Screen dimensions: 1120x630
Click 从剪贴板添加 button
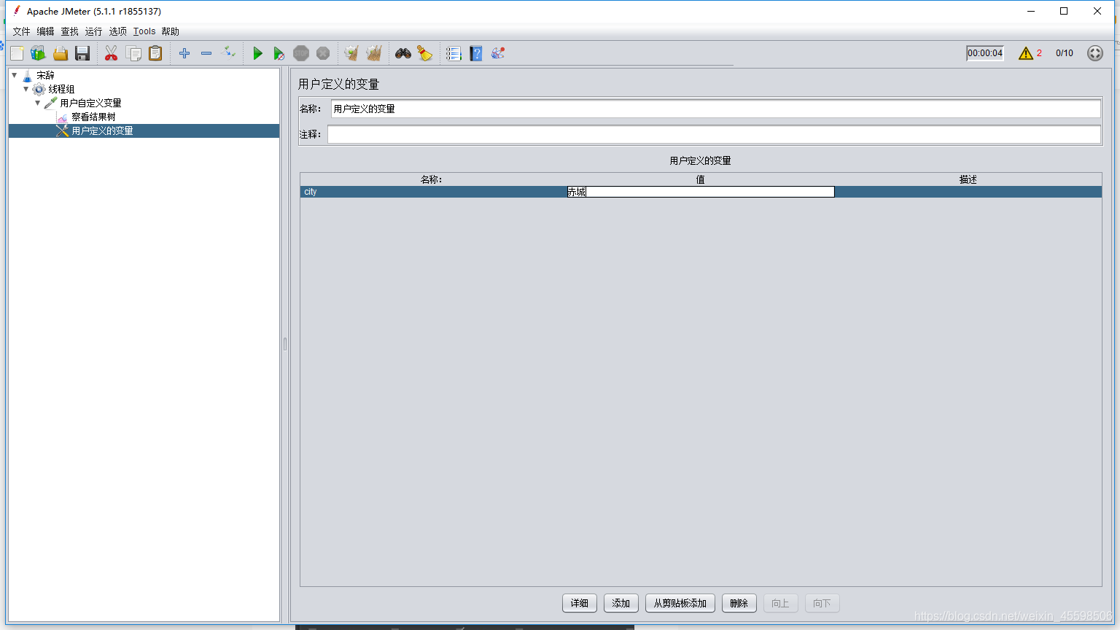click(680, 603)
